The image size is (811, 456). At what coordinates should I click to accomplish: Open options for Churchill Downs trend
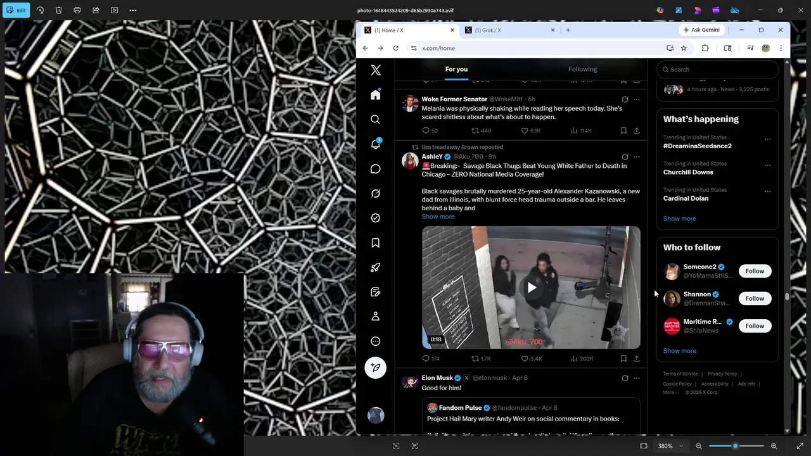pos(767,165)
